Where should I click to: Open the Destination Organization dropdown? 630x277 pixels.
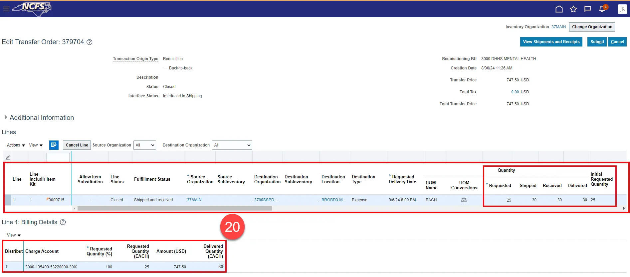[232, 145]
